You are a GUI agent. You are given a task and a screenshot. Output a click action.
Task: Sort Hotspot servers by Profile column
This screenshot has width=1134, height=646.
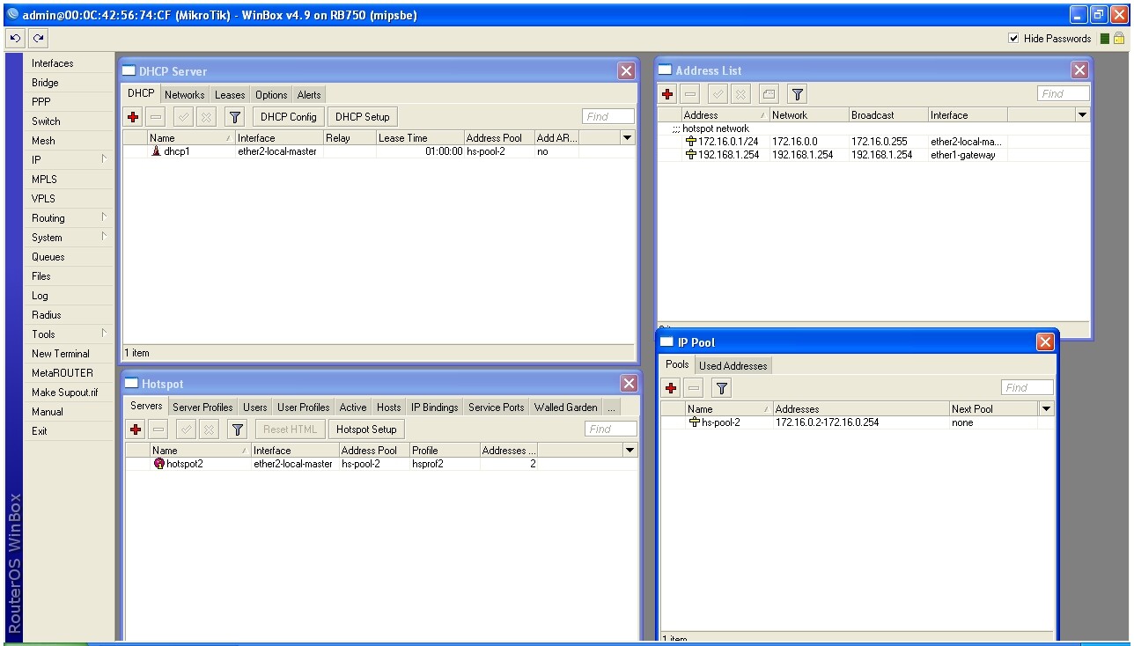point(445,451)
